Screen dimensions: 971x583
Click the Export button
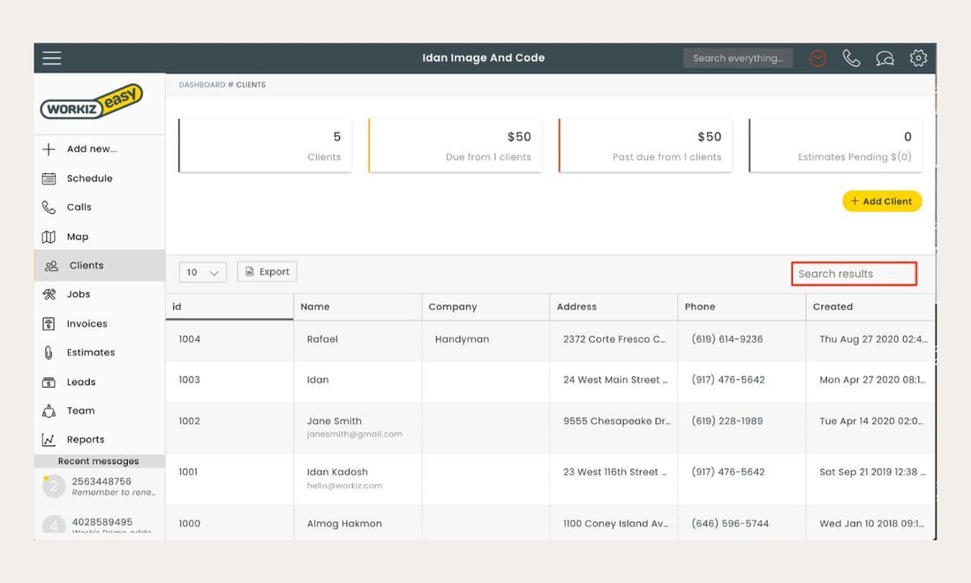[x=267, y=272]
